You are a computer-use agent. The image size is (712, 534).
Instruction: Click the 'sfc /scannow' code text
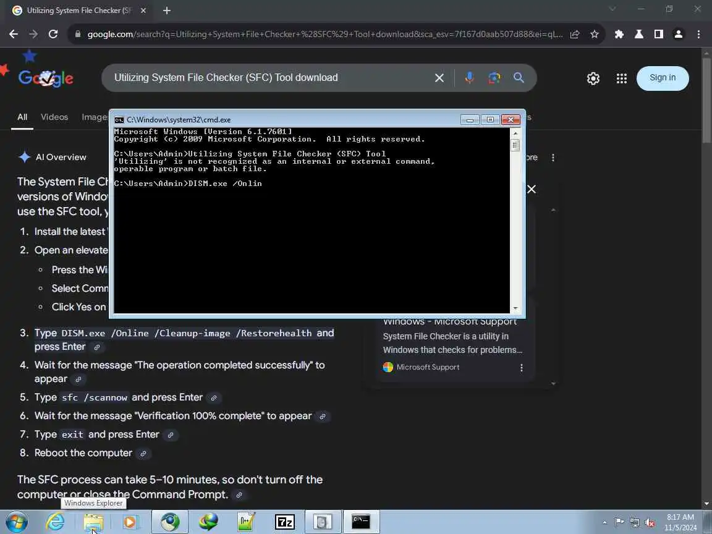coord(95,398)
